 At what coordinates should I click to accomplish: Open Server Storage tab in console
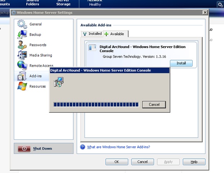click(x=63, y=3)
